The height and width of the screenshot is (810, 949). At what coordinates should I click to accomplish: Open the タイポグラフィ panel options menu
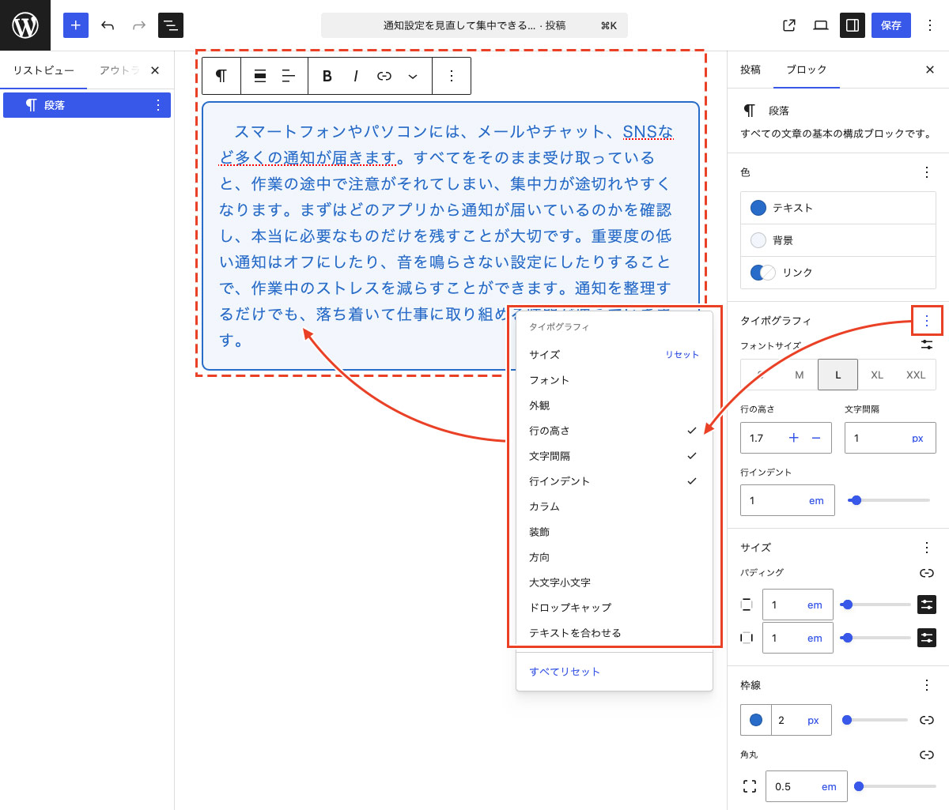click(x=927, y=320)
